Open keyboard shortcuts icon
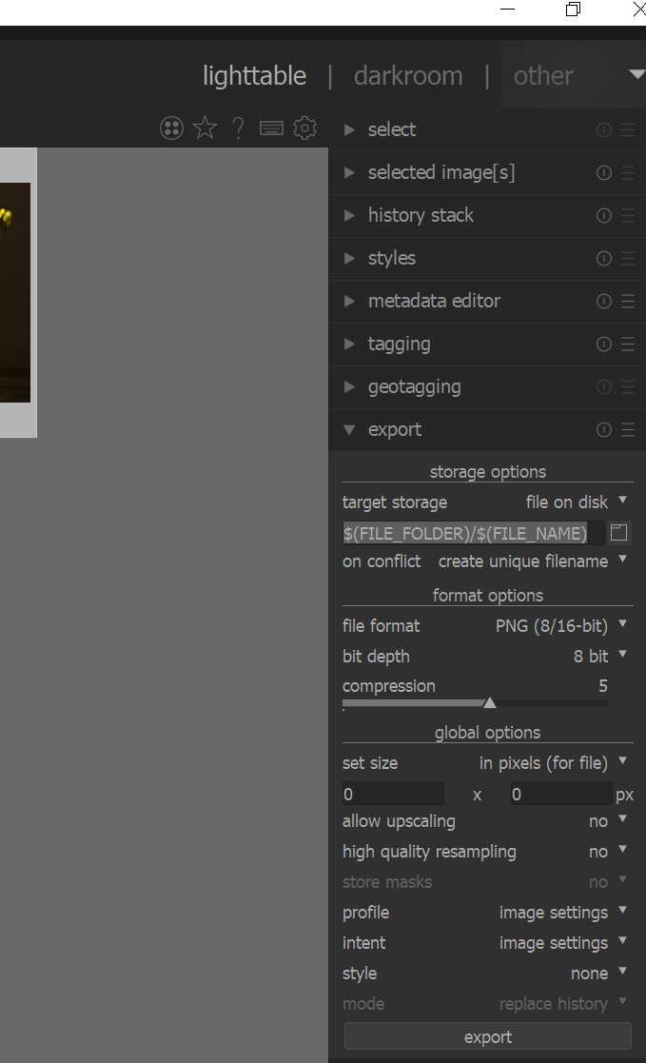 click(271, 128)
